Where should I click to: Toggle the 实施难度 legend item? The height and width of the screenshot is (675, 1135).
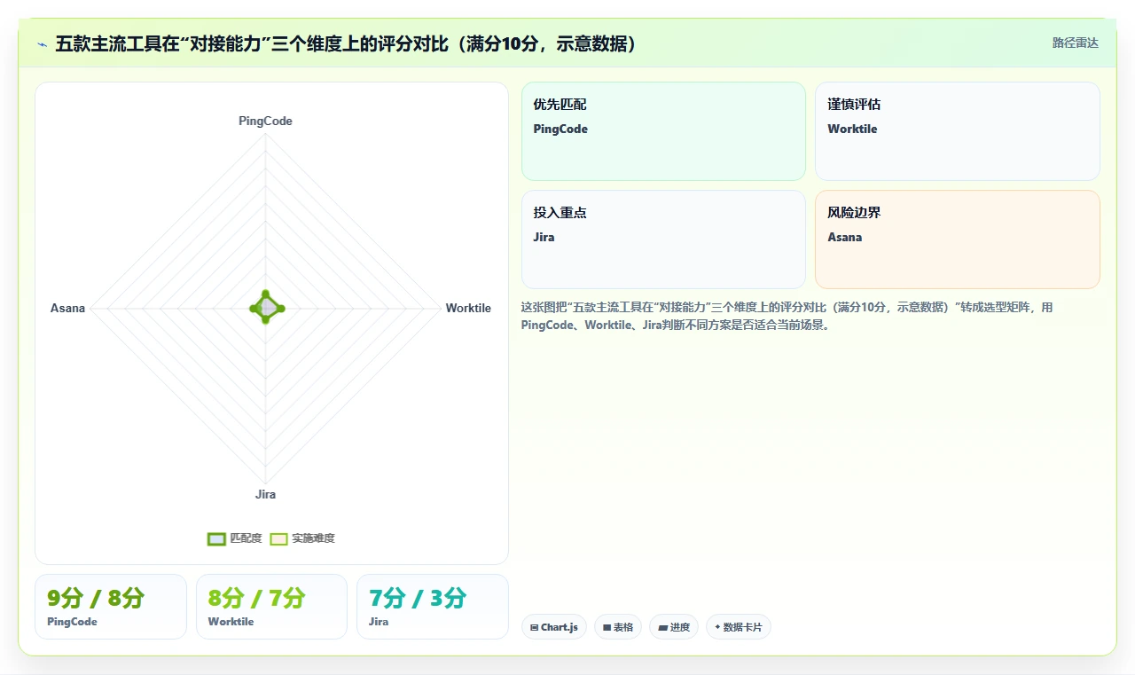click(x=302, y=538)
